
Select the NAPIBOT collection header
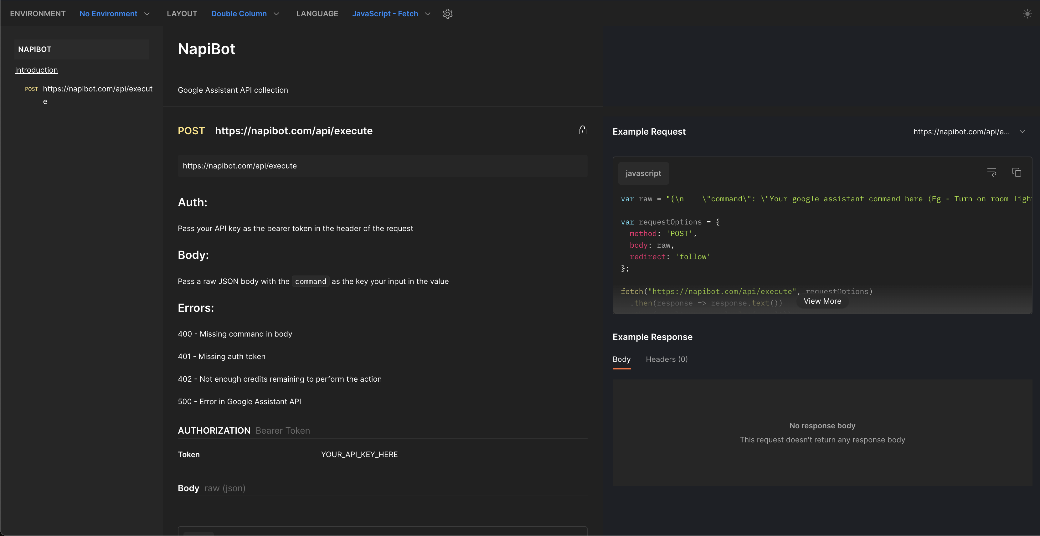pos(81,49)
